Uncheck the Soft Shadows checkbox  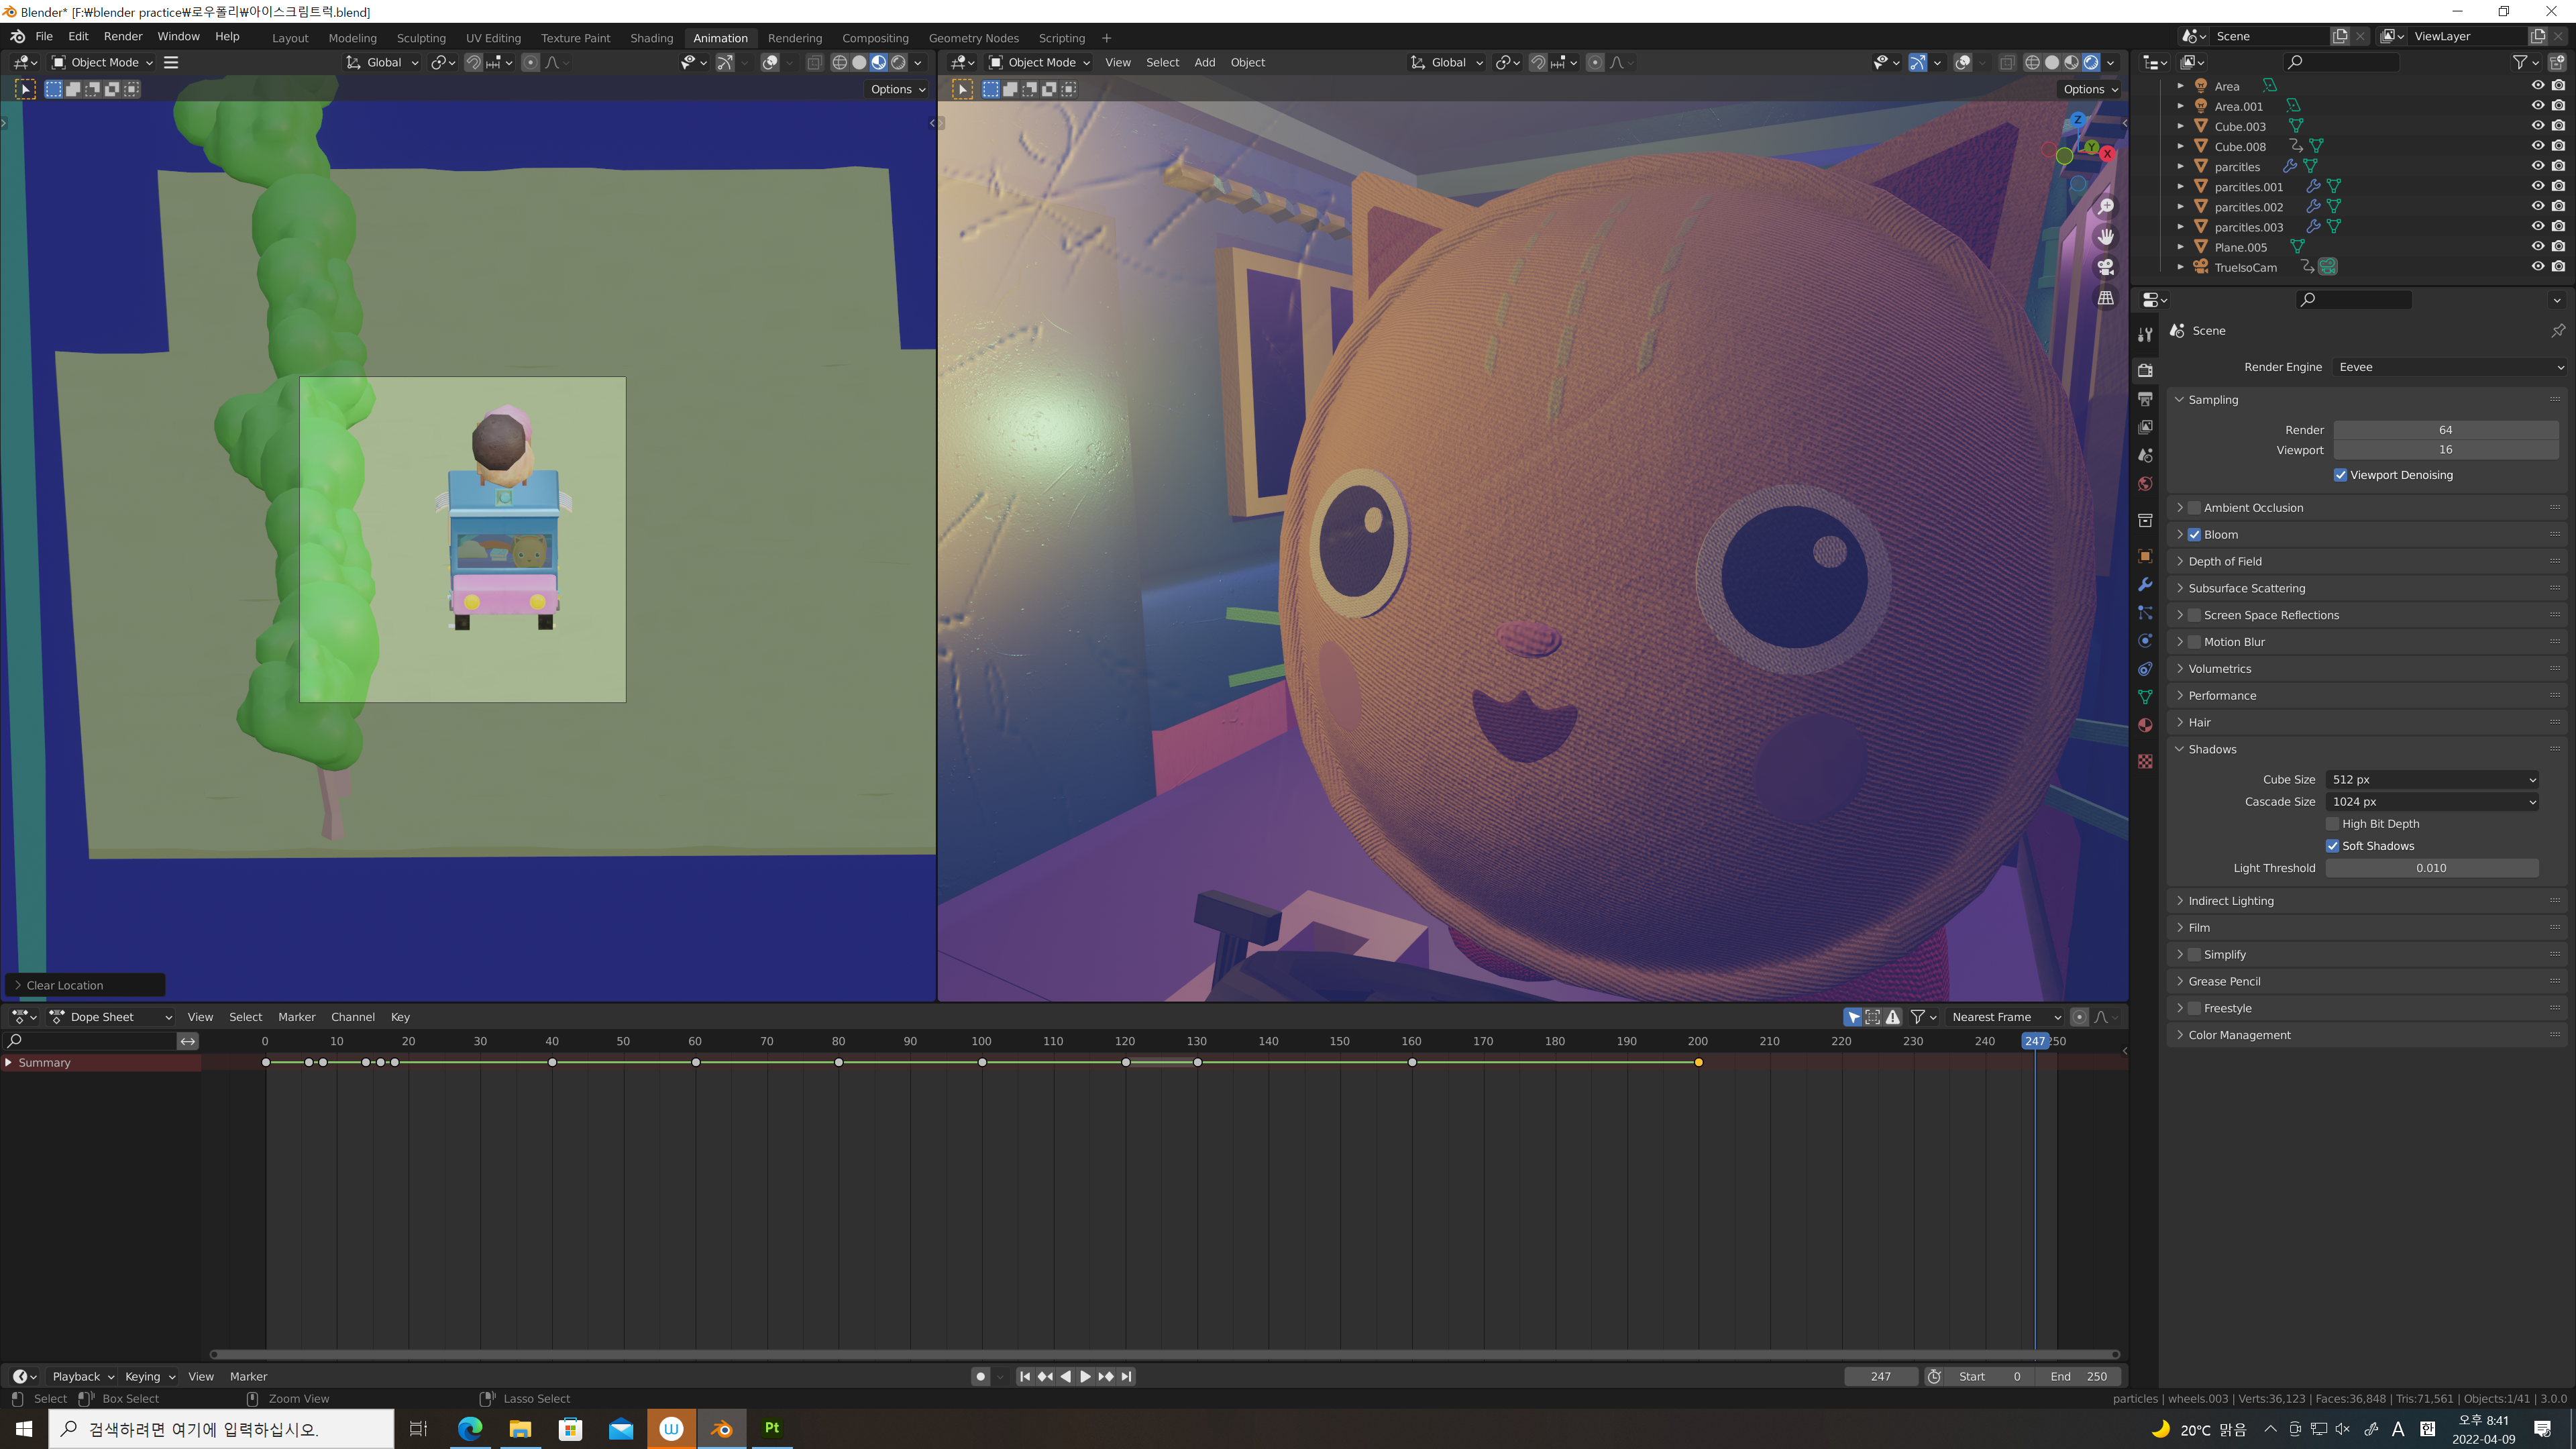coord(2332,846)
